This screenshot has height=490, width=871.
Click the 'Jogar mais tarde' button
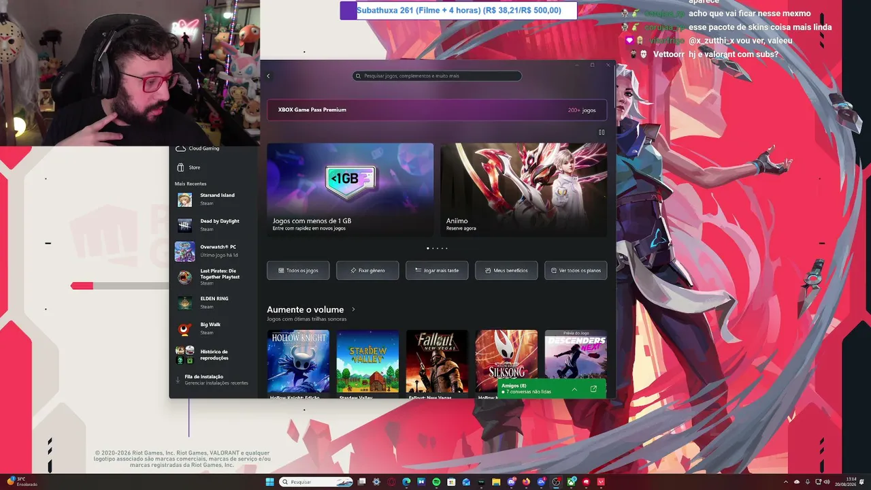(x=437, y=270)
